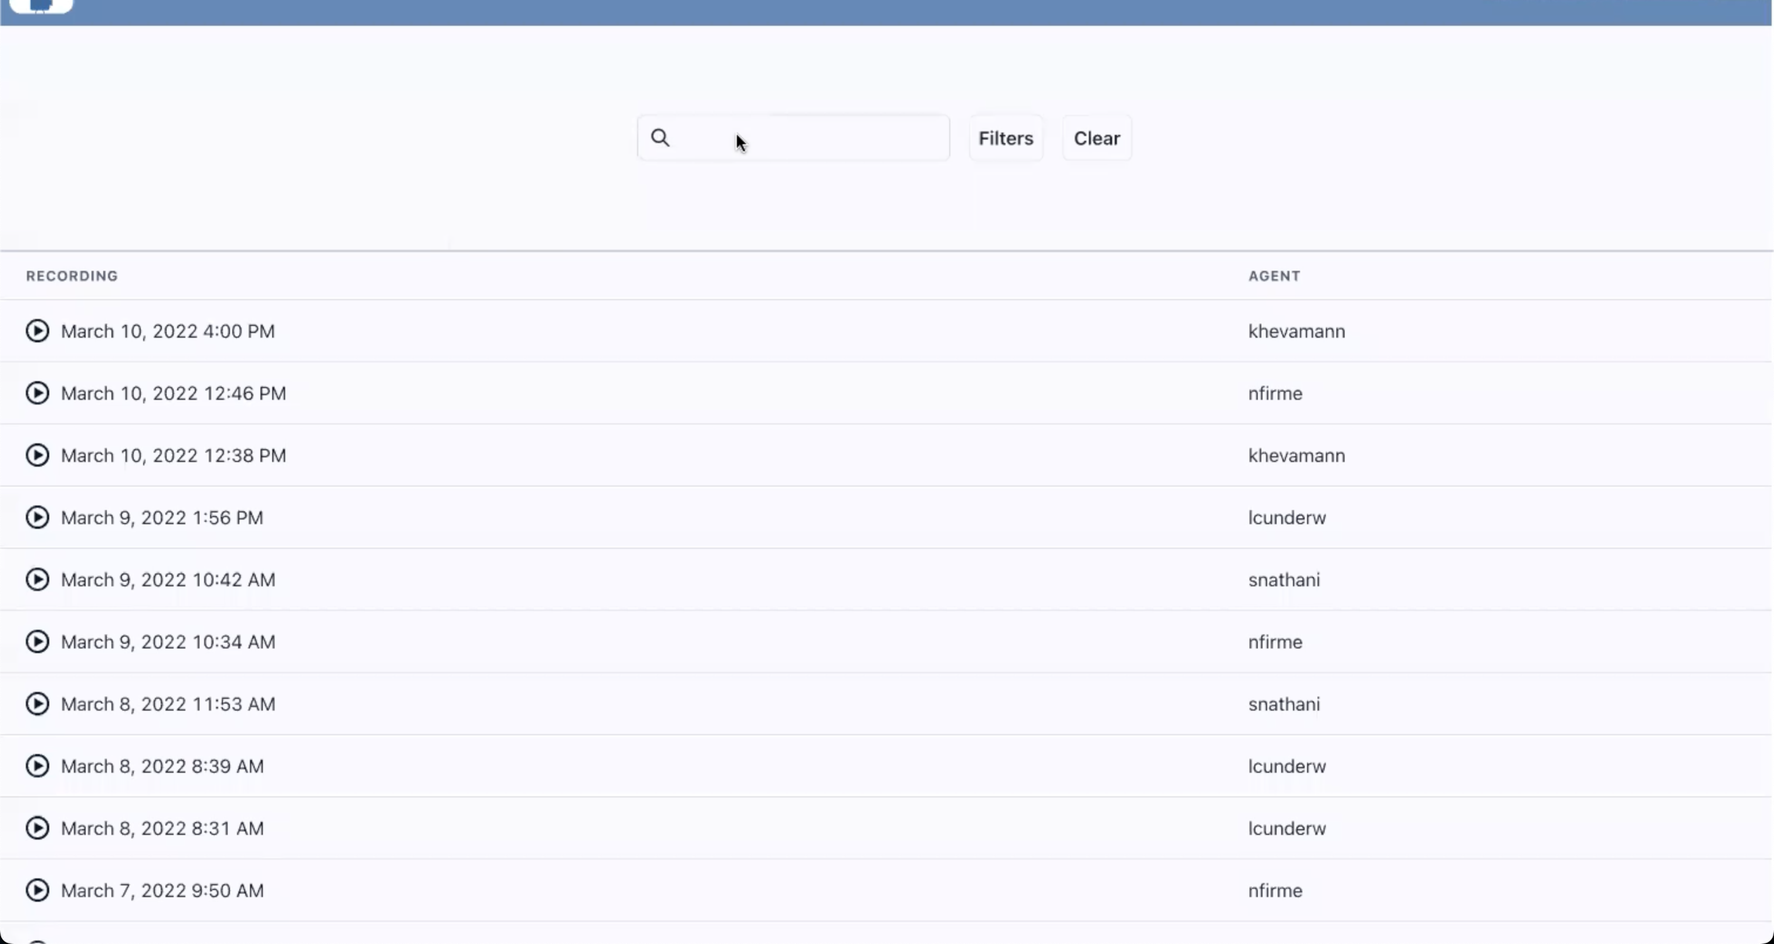The width and height of the screenshot is (1774, 944).
Task: Select agent khevamann in the first row
Action: click(1296, 331)
